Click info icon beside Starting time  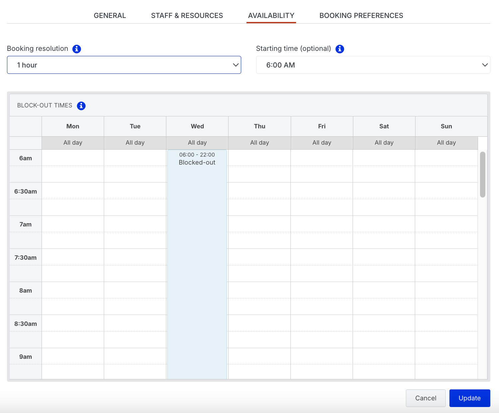pyautogui.click(x=340, y=49)
